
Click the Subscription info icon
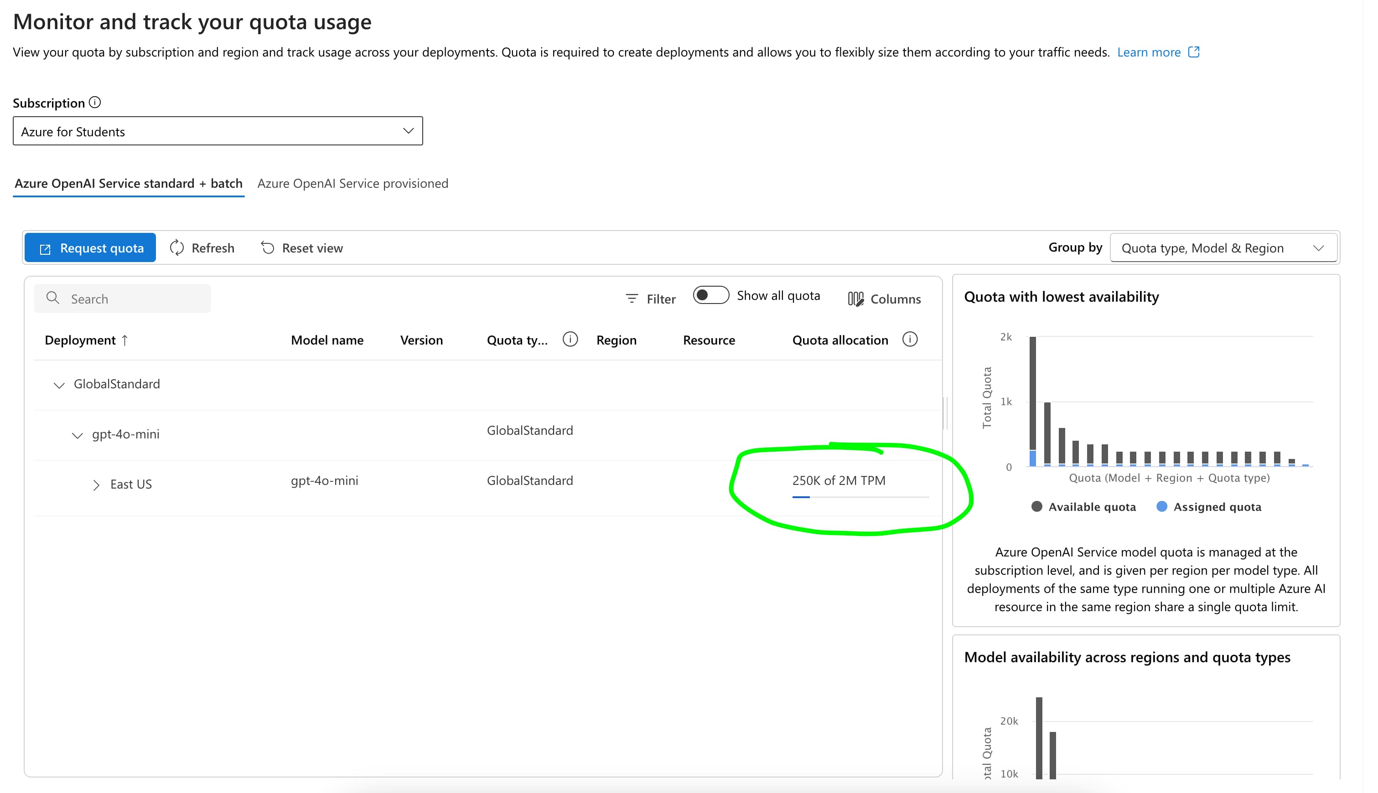pos(95,103)
